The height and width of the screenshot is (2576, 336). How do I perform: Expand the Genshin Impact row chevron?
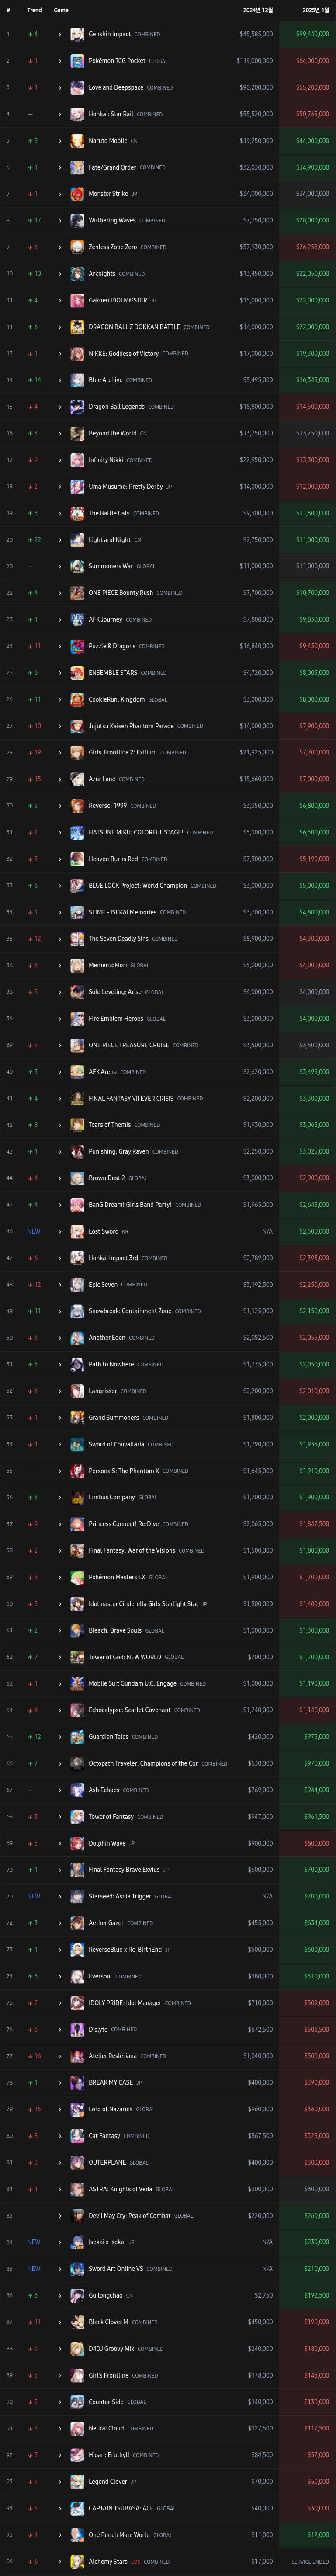[60, 34]
